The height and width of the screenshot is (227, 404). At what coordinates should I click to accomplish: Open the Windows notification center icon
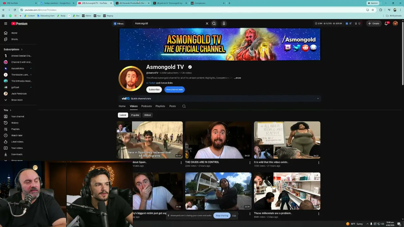[x=399, y=224]
